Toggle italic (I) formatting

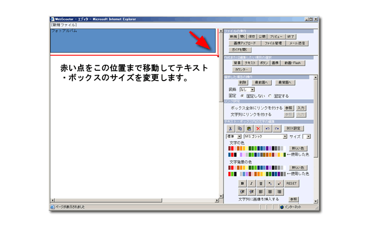click(x=252, y=183)
